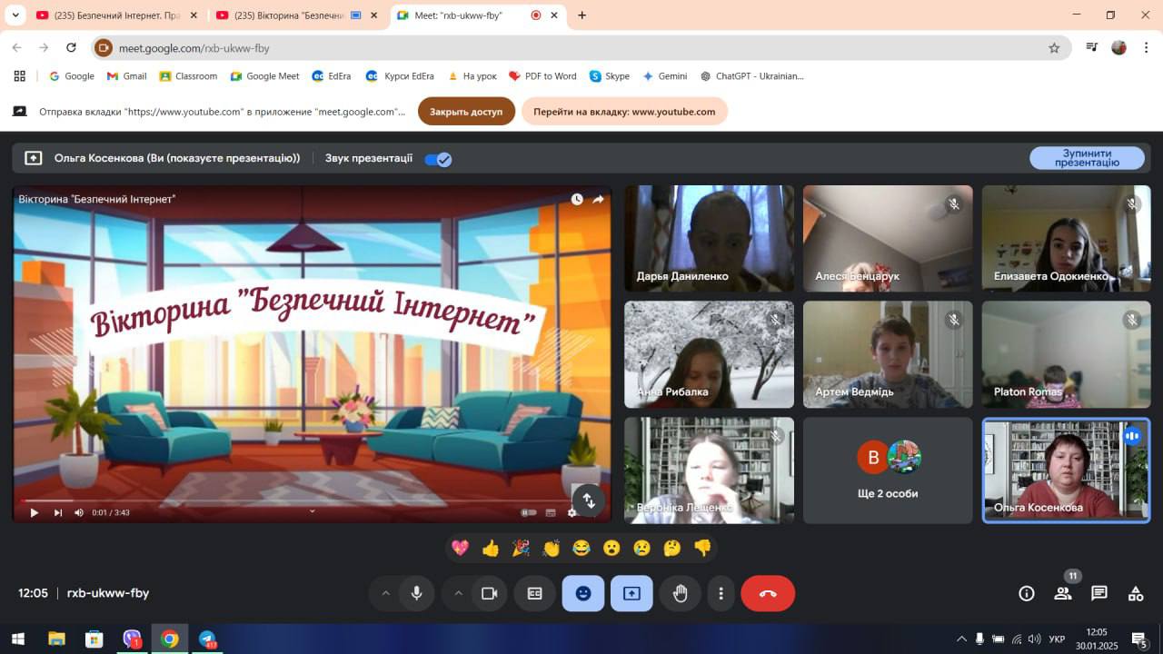Open more options three-dot menu

point(721,593)
